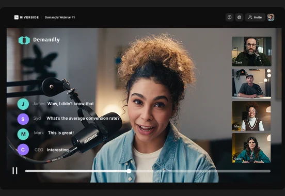The width and height of the screenshot is (285, 196).
Task: Open the user profile avatar menu
Action: click(x=271, y=17)
